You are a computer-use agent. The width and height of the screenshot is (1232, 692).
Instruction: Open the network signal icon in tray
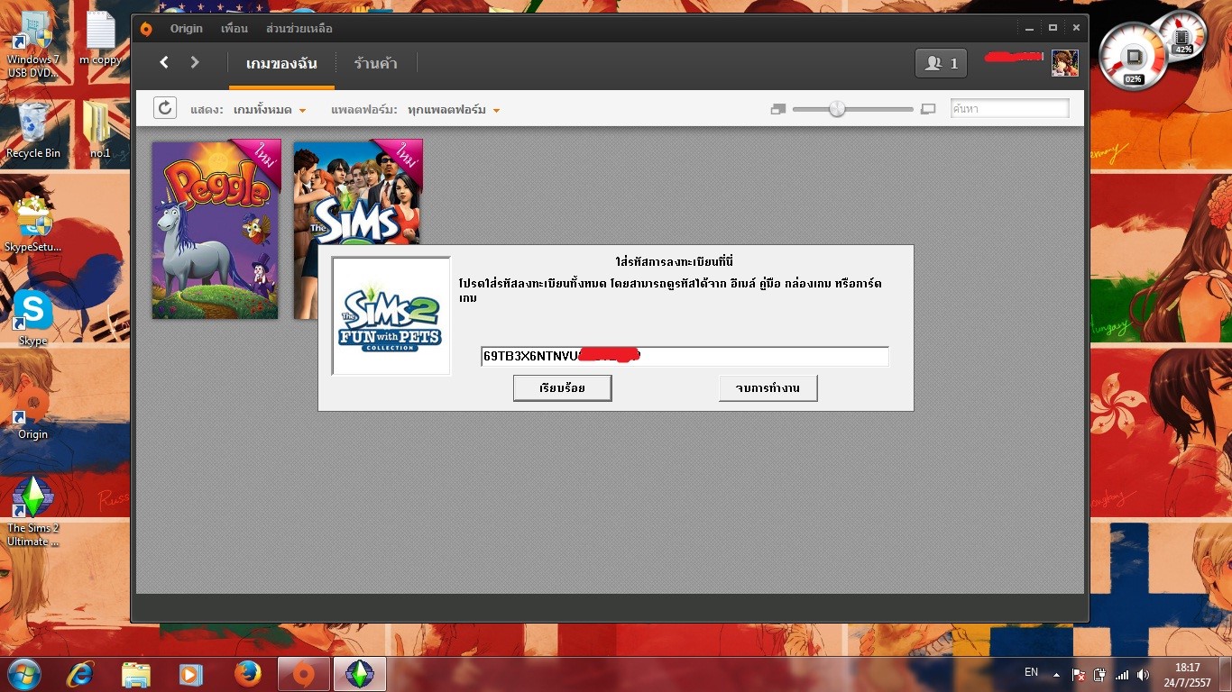(x=1122, y=674)
